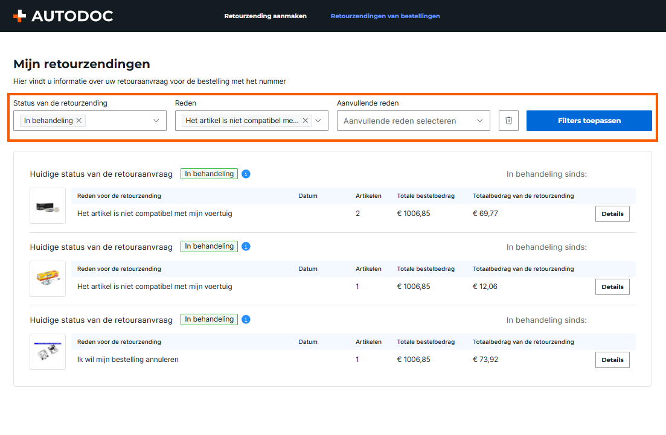Image resolution: width=666 pixels, height=435 pixels.
Task: Click the first return's product thumbnail
Action: point(48,206)
